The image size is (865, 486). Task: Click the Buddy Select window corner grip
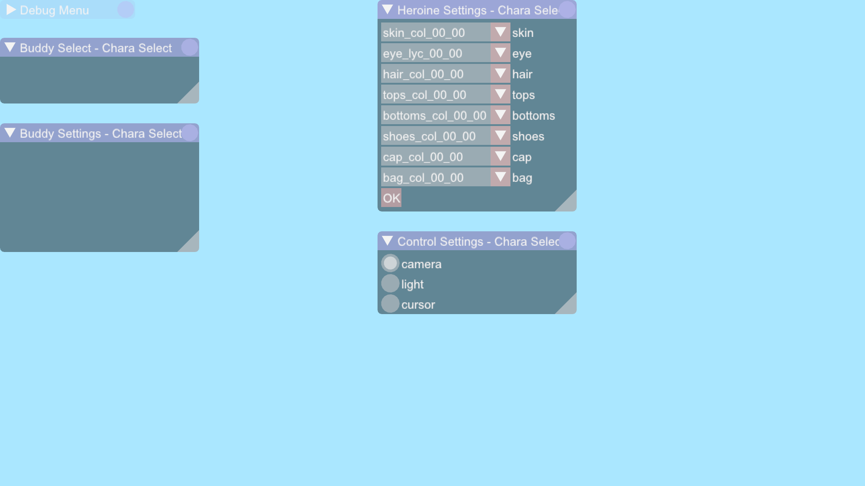pyautogui.click(x=191, y=95)
